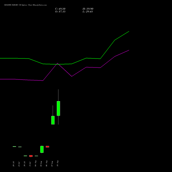Click the flat green candle above 21 Jul
172x172 pixels.
[20, 147]
